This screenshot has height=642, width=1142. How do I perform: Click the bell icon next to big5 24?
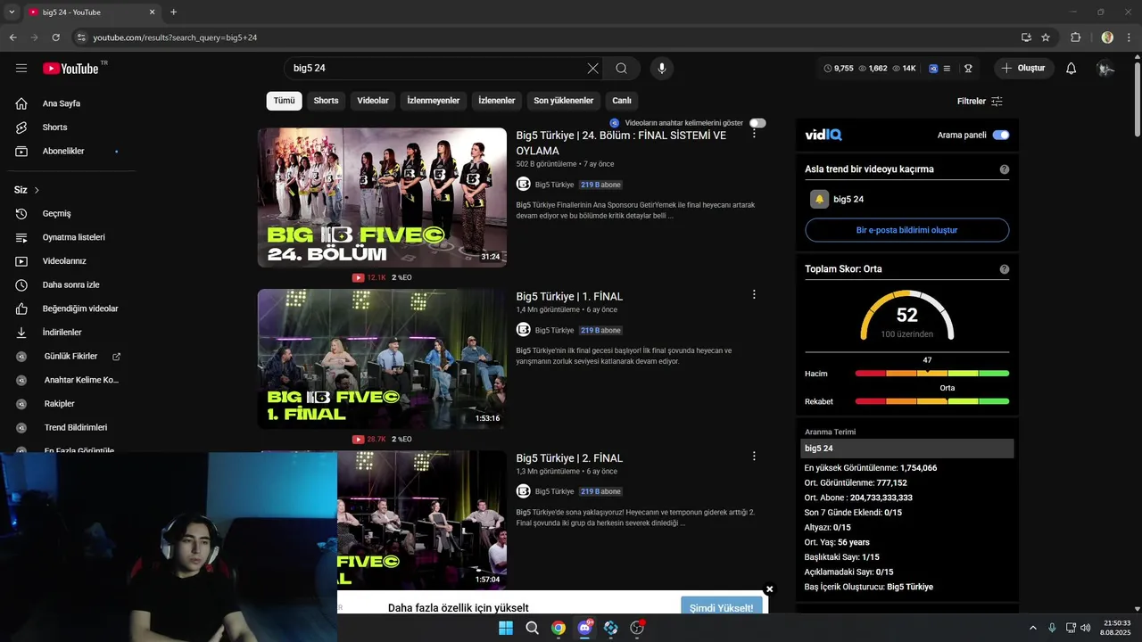(819, 200)
